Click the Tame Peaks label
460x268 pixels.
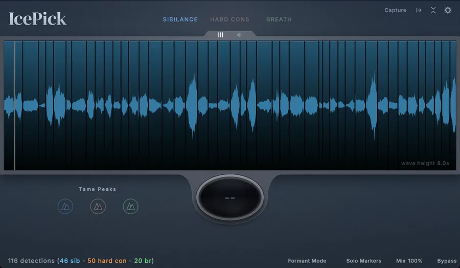[98, 189]
